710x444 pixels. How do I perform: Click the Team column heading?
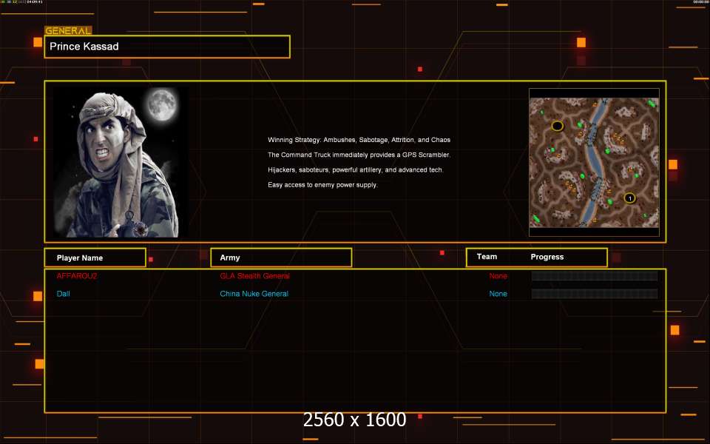coord(487,257)
